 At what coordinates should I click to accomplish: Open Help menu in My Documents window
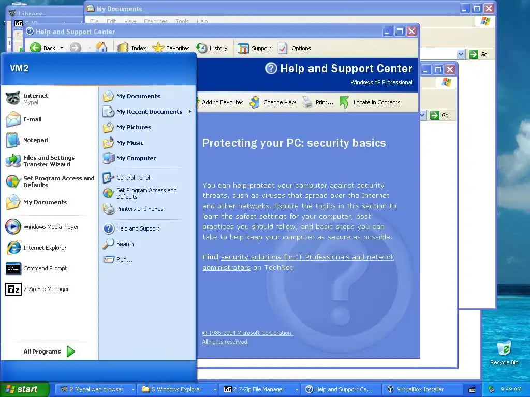point(202,21)
